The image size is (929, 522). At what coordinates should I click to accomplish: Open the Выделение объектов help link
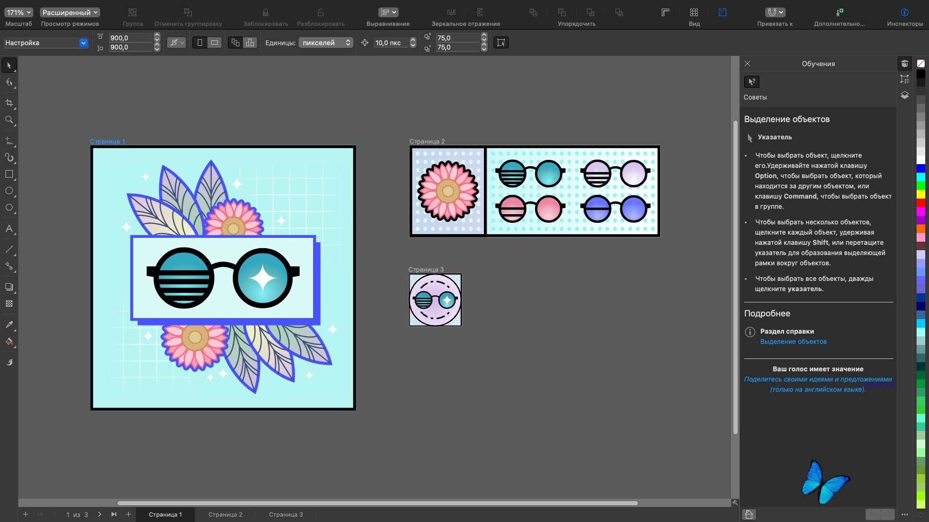(x=793, y=342)
